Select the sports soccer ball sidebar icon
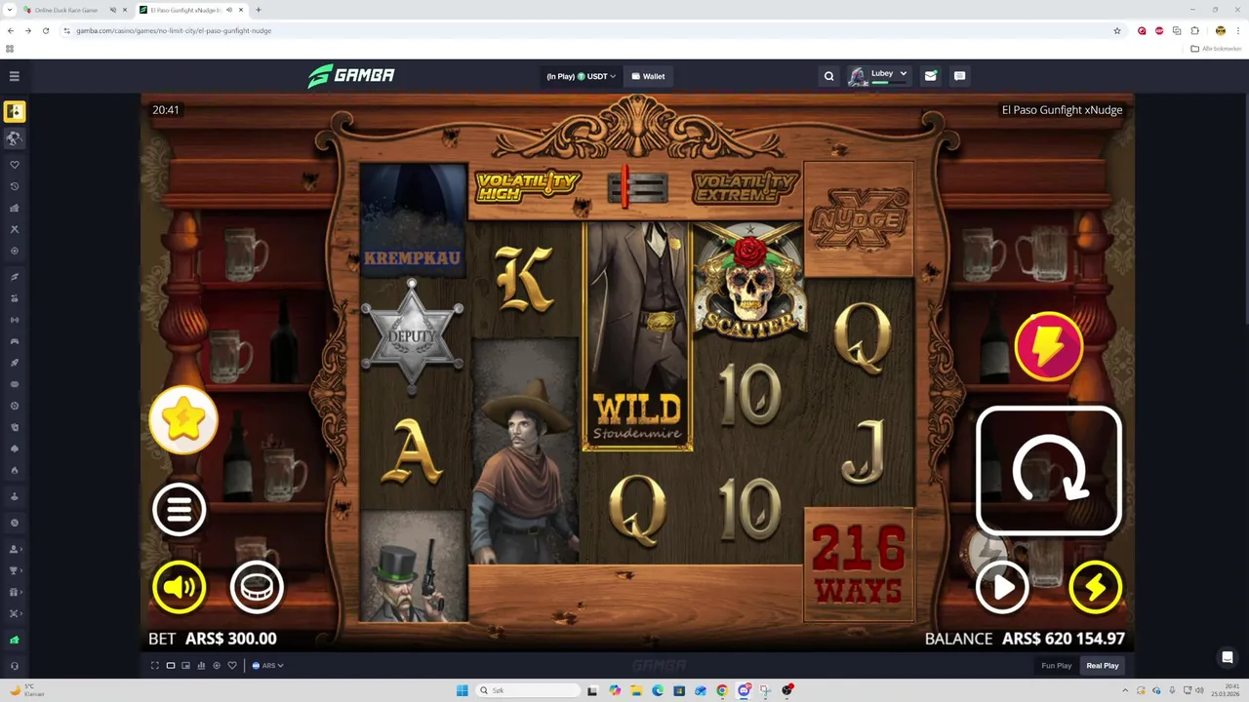The image size is (1249, 702). 14,138
